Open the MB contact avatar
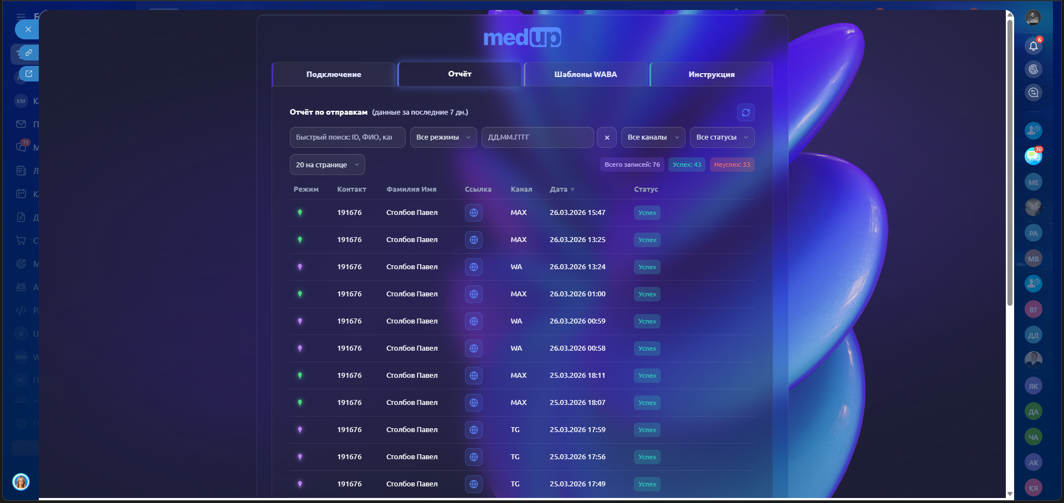The height and width of the screenshot is (503, 1064). tap(1034, 259)
